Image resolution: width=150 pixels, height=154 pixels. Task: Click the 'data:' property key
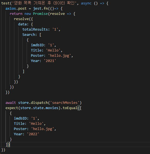23,24
